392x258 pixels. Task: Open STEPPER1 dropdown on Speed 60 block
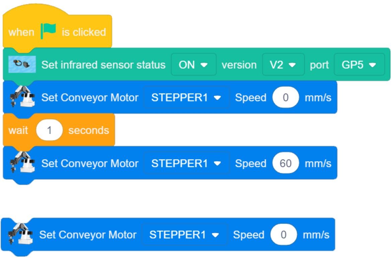point(186,164)
